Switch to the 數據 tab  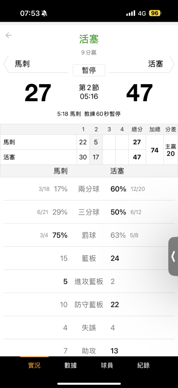click(70, 365)
